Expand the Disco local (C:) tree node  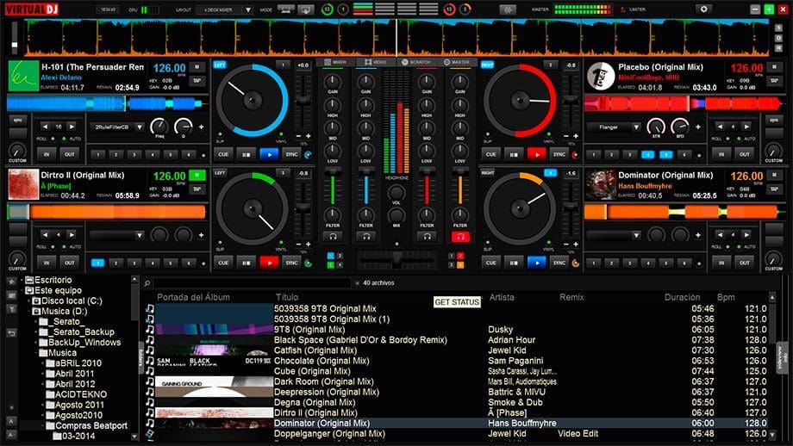[x=28, y=301]
